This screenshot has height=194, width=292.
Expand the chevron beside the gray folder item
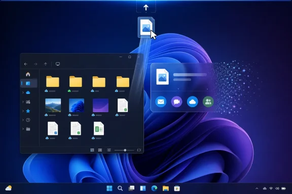pos(23,129)
